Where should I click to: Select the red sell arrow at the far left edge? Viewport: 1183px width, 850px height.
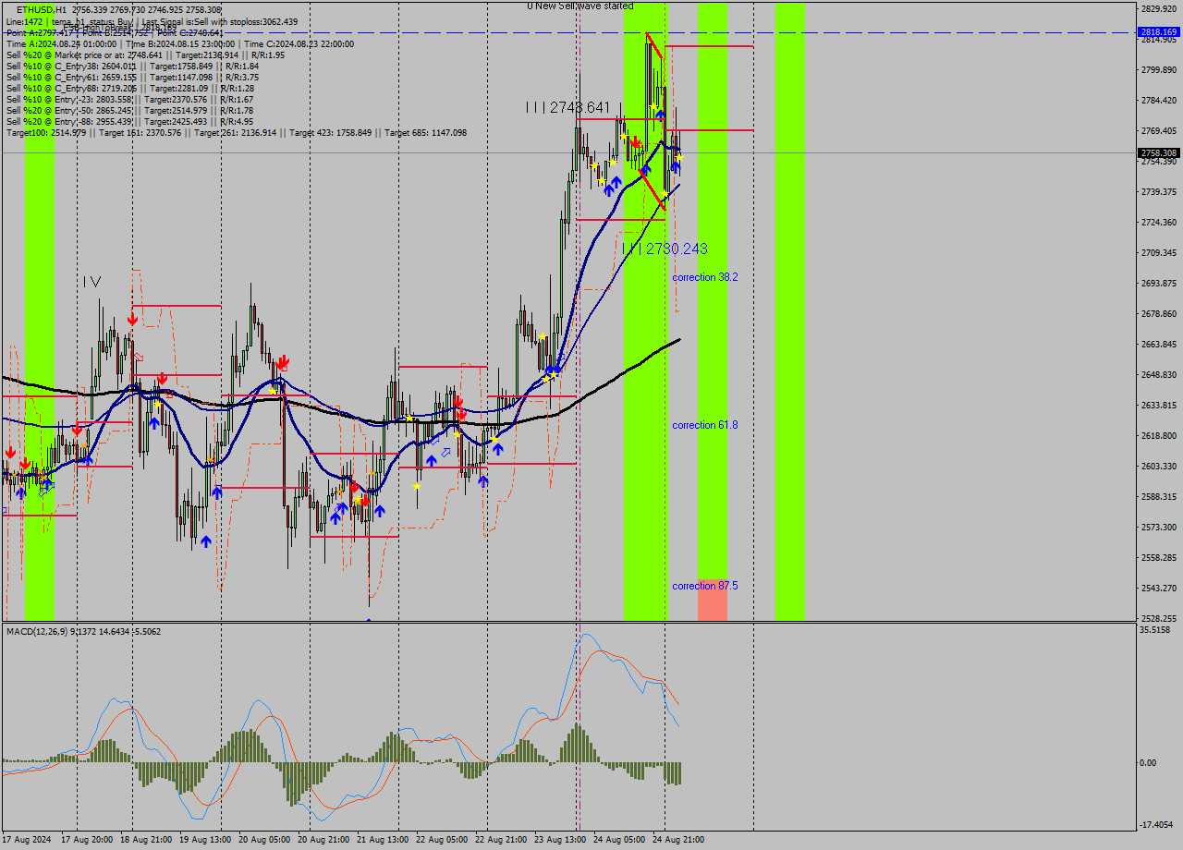click(x=9, y=453)
